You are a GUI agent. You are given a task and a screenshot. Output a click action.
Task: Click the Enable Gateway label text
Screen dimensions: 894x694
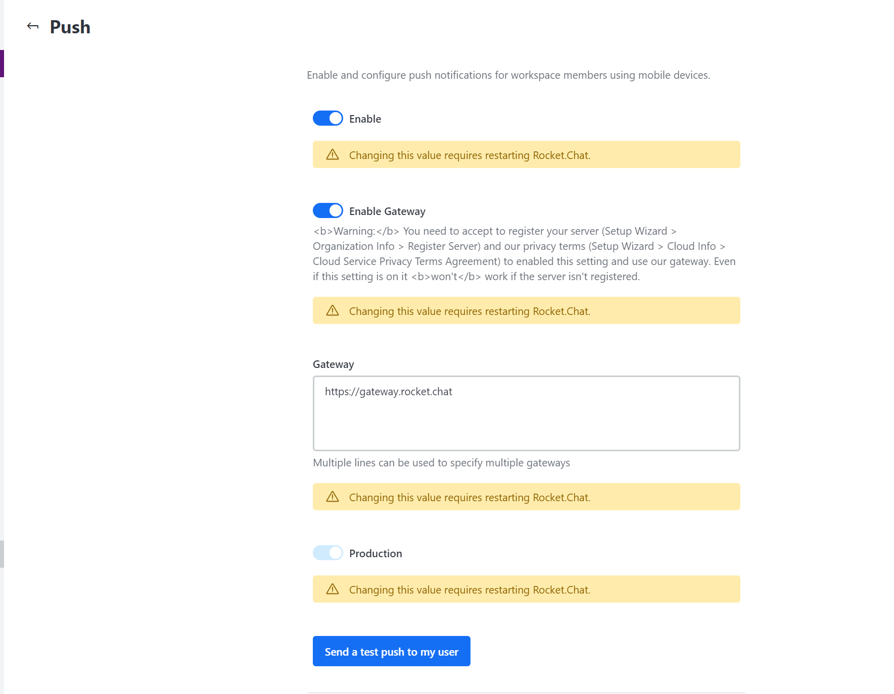point(387,211)
